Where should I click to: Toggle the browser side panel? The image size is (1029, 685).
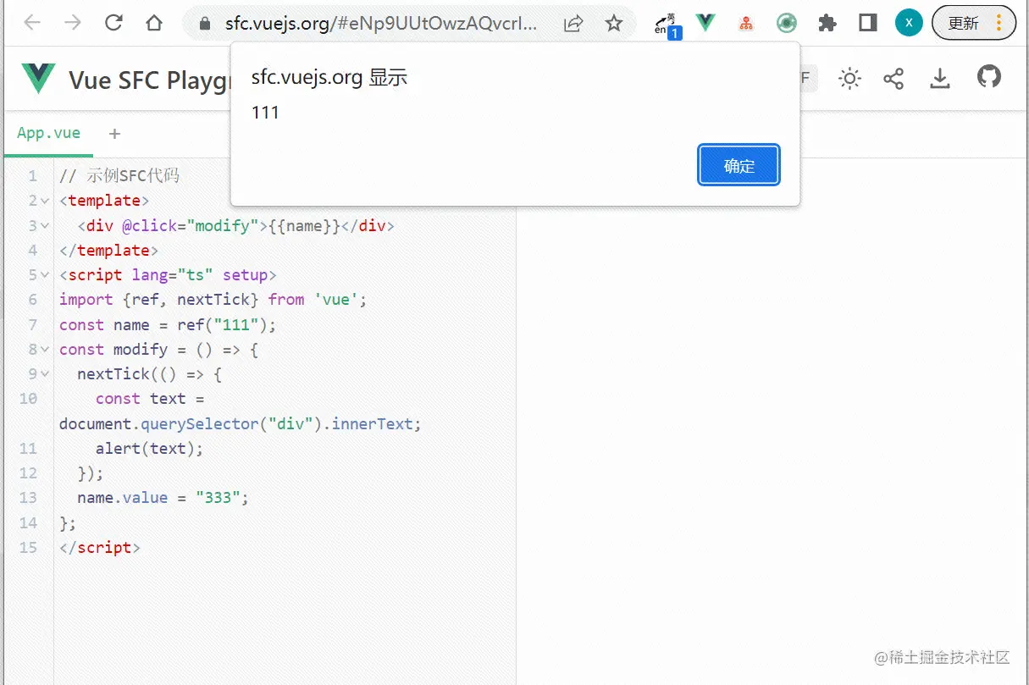[868, 23]
